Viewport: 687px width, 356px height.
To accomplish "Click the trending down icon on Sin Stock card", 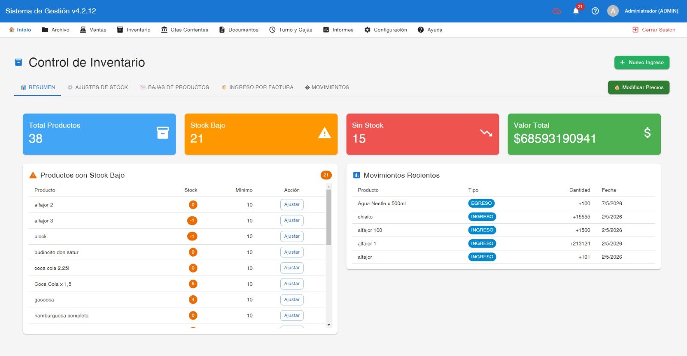I will (486, 133).
